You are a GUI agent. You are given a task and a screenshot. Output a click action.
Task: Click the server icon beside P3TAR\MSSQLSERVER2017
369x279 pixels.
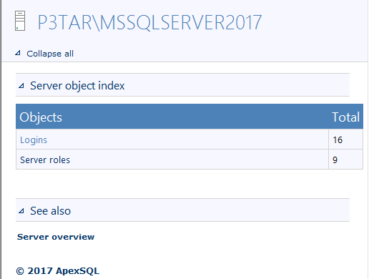[x=20, y=21]
